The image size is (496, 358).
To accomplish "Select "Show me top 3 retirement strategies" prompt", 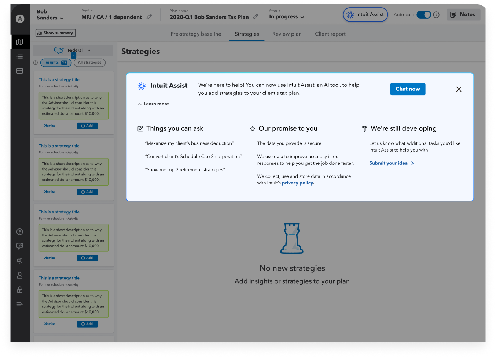I will point(185,170).
